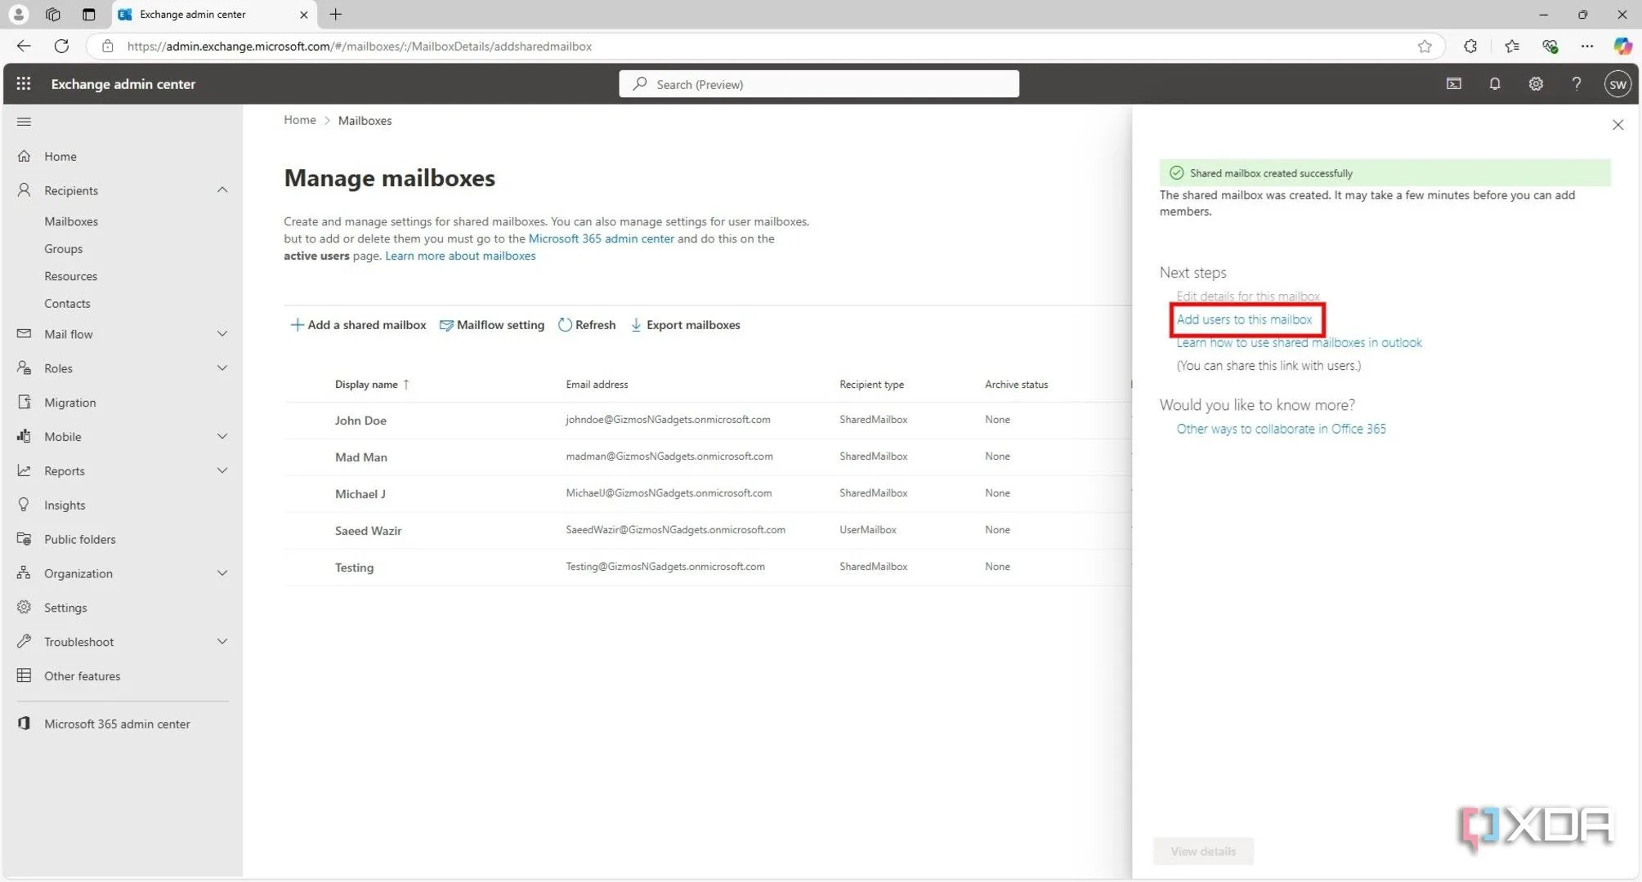Viewport: 1642px width, 882px height.
Task: Click the Email address column header
Action: 597,384
